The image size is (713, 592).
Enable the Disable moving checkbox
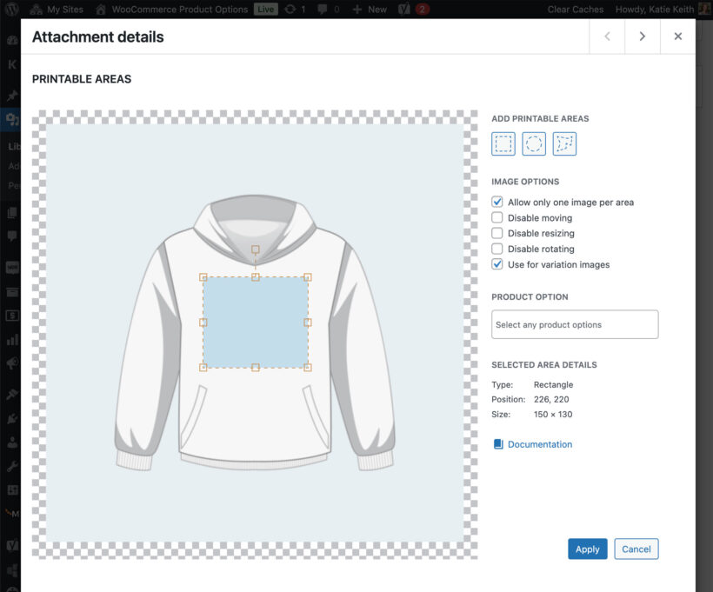coord(497,217)
